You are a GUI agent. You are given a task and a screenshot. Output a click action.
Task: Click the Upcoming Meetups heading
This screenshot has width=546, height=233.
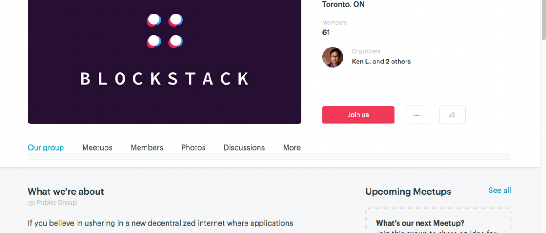click(x=408, y=192)
